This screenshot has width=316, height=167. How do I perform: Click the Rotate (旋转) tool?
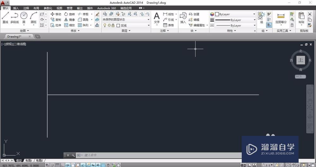click(69, 14)
